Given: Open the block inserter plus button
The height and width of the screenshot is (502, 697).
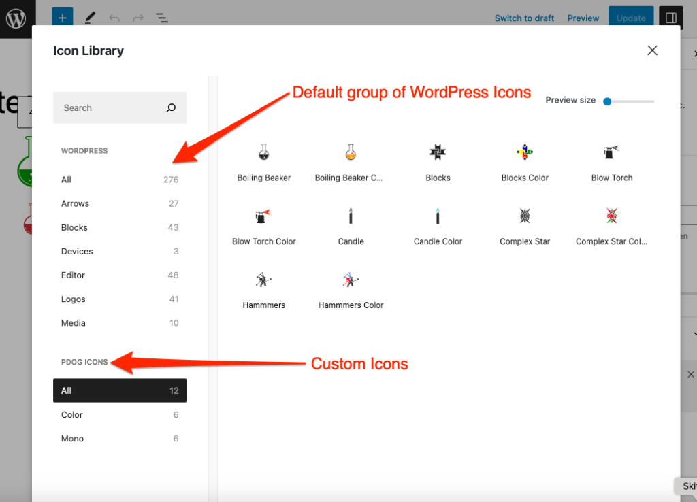Looking at the screenshot, I should pyautogui.click(x=62, y=18).
